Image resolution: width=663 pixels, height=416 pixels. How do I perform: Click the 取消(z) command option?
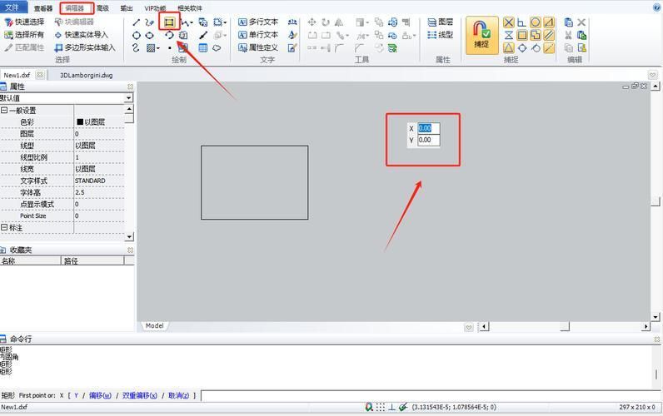tap(178, 395)
